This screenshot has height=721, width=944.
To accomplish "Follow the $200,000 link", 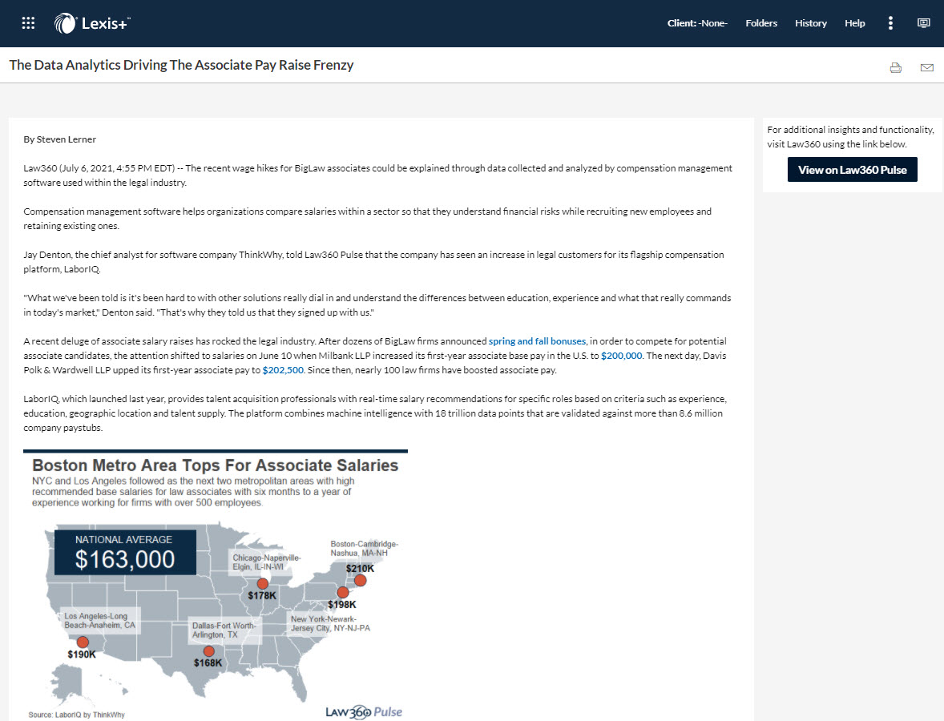I will click(x=621, y=356).
